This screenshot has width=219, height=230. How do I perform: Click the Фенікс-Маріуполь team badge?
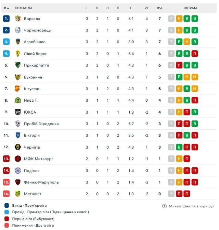pos(18,182)
